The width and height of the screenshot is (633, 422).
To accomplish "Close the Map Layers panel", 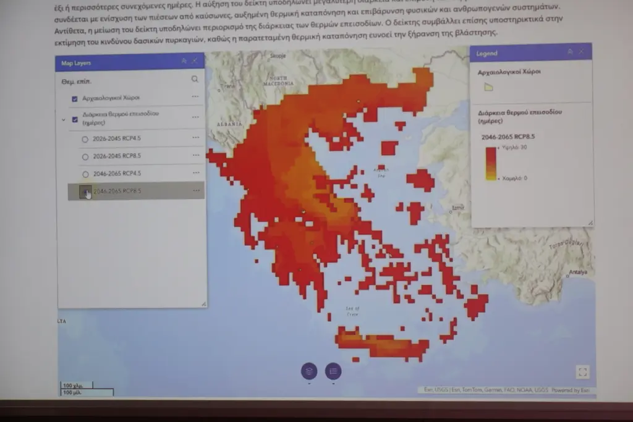I will 195,61.
